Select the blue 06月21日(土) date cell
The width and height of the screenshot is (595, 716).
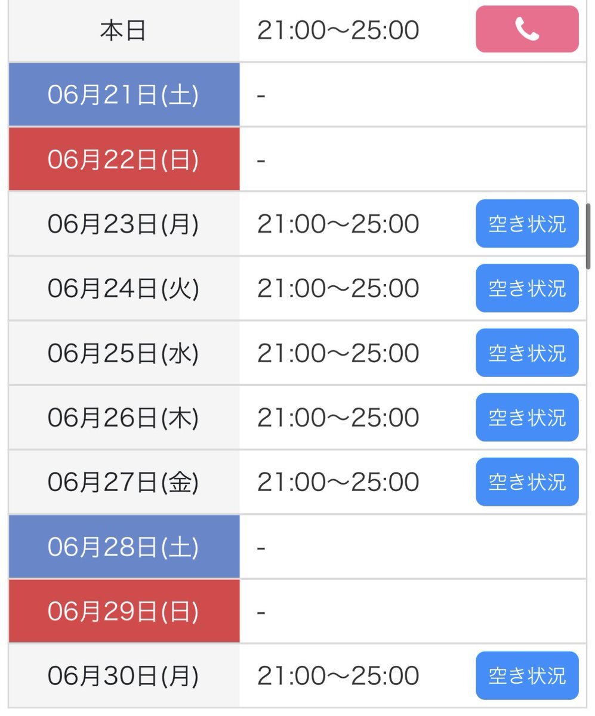click(x=124, y=95)
